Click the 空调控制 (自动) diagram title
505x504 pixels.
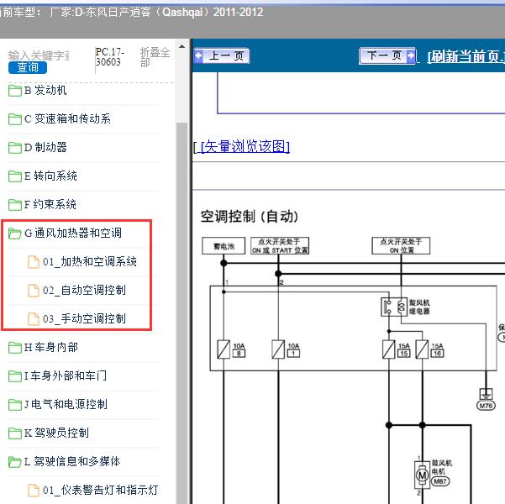click(x=250, y=217)
